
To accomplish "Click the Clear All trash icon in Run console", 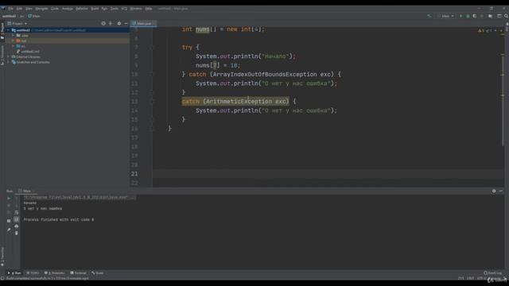I will click(x=17, y=233).
